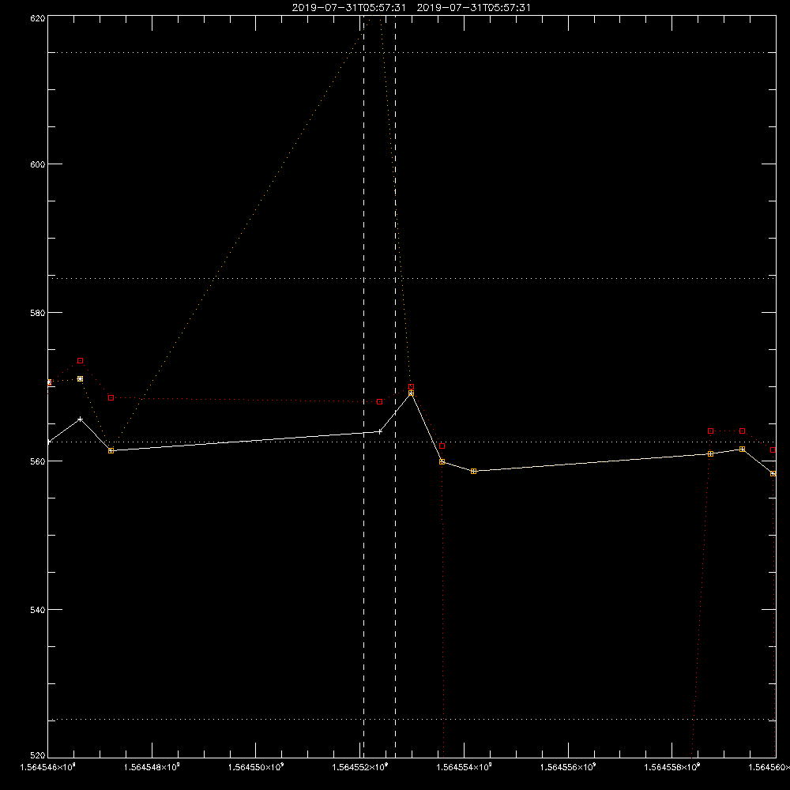The image size is (790, 790).
Task: Select the lowest orange square marker on white line
Action: (x=773, y=473)
